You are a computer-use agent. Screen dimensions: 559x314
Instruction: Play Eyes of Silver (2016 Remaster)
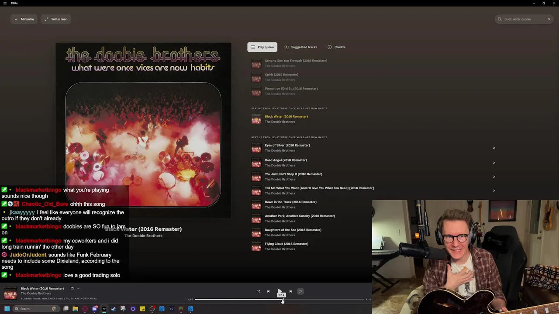click(x=287, y=145)
